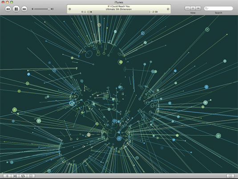Pause the currently playing song
This screenshot has height=179, width=238.
[x=16, y=9]
